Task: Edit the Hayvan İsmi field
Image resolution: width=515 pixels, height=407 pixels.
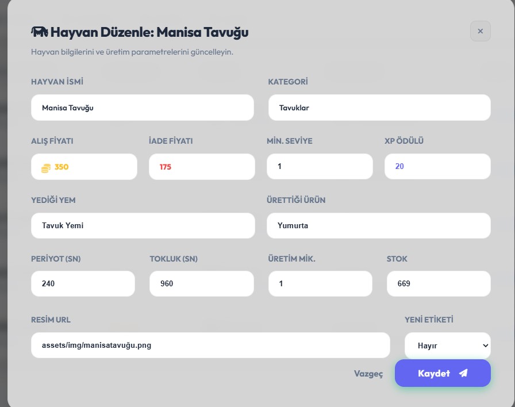Action: [x=142, y=107]
